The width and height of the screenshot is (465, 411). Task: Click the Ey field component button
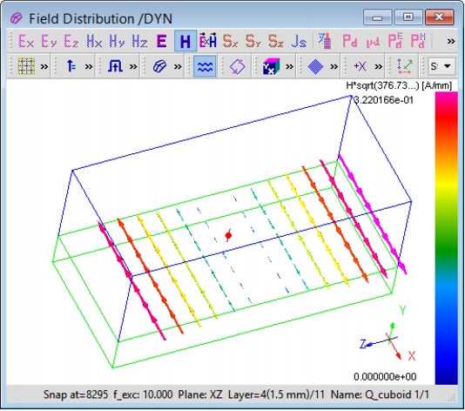point(49,41)
